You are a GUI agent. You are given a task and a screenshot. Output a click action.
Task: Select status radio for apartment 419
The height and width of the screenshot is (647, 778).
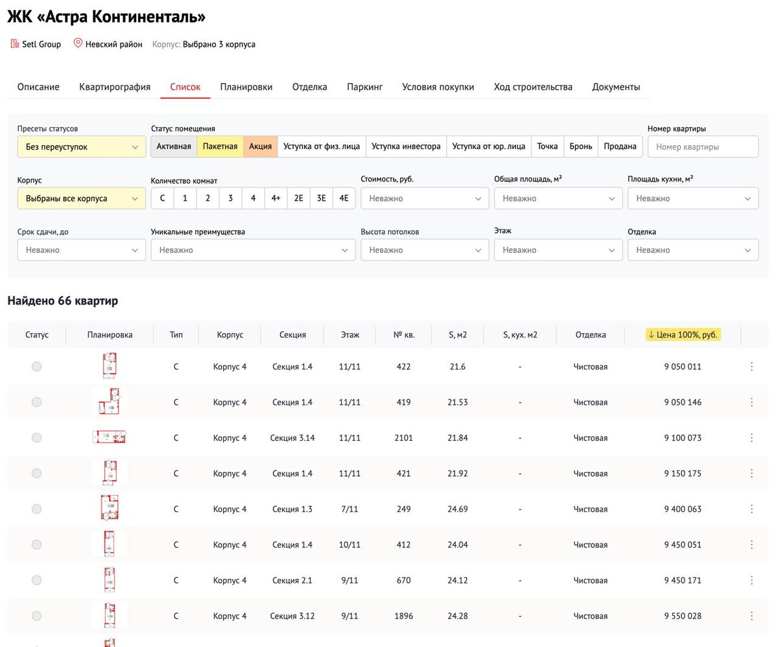click(36, 402)
